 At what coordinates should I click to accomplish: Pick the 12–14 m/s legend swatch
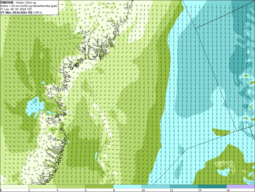pyautogui.click(x=184, y=186)
